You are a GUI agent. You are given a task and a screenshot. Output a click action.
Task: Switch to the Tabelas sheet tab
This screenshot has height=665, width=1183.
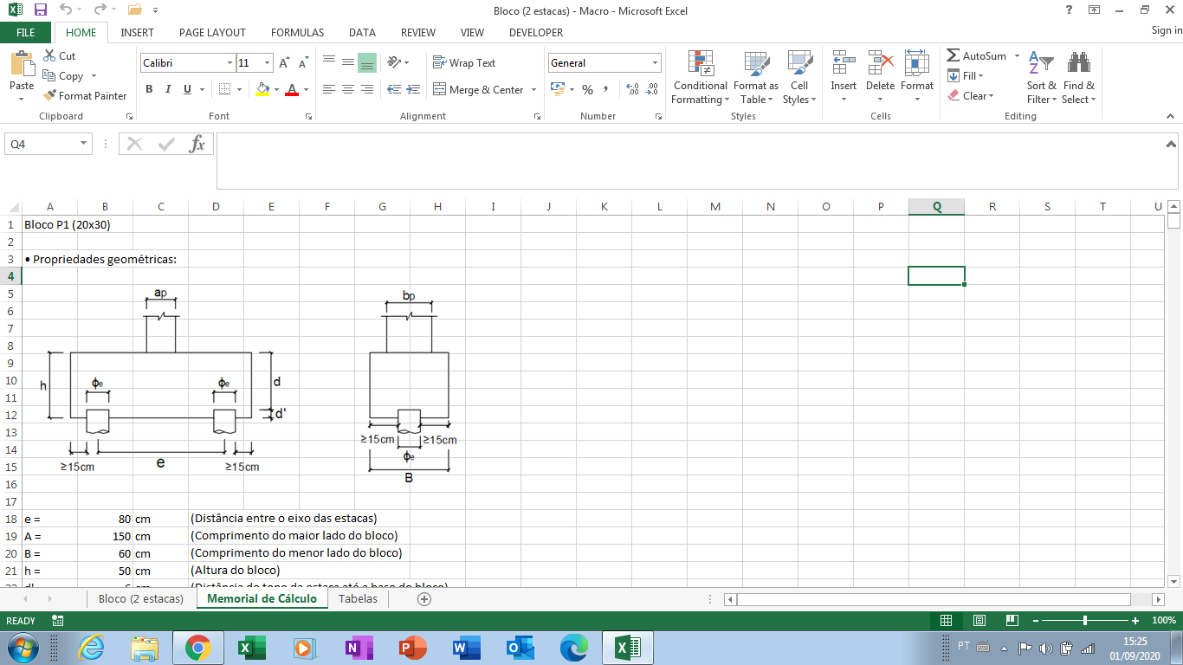click(358, 599)
